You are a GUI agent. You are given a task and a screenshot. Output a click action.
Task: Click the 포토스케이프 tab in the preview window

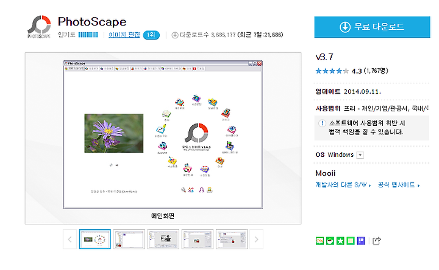click(74, 68)
